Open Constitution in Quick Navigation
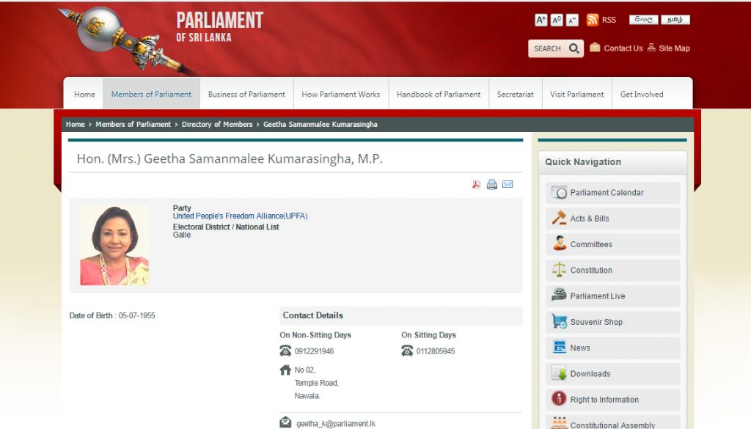The width and height of the screenshot is (751, 429). click(613, 270)
